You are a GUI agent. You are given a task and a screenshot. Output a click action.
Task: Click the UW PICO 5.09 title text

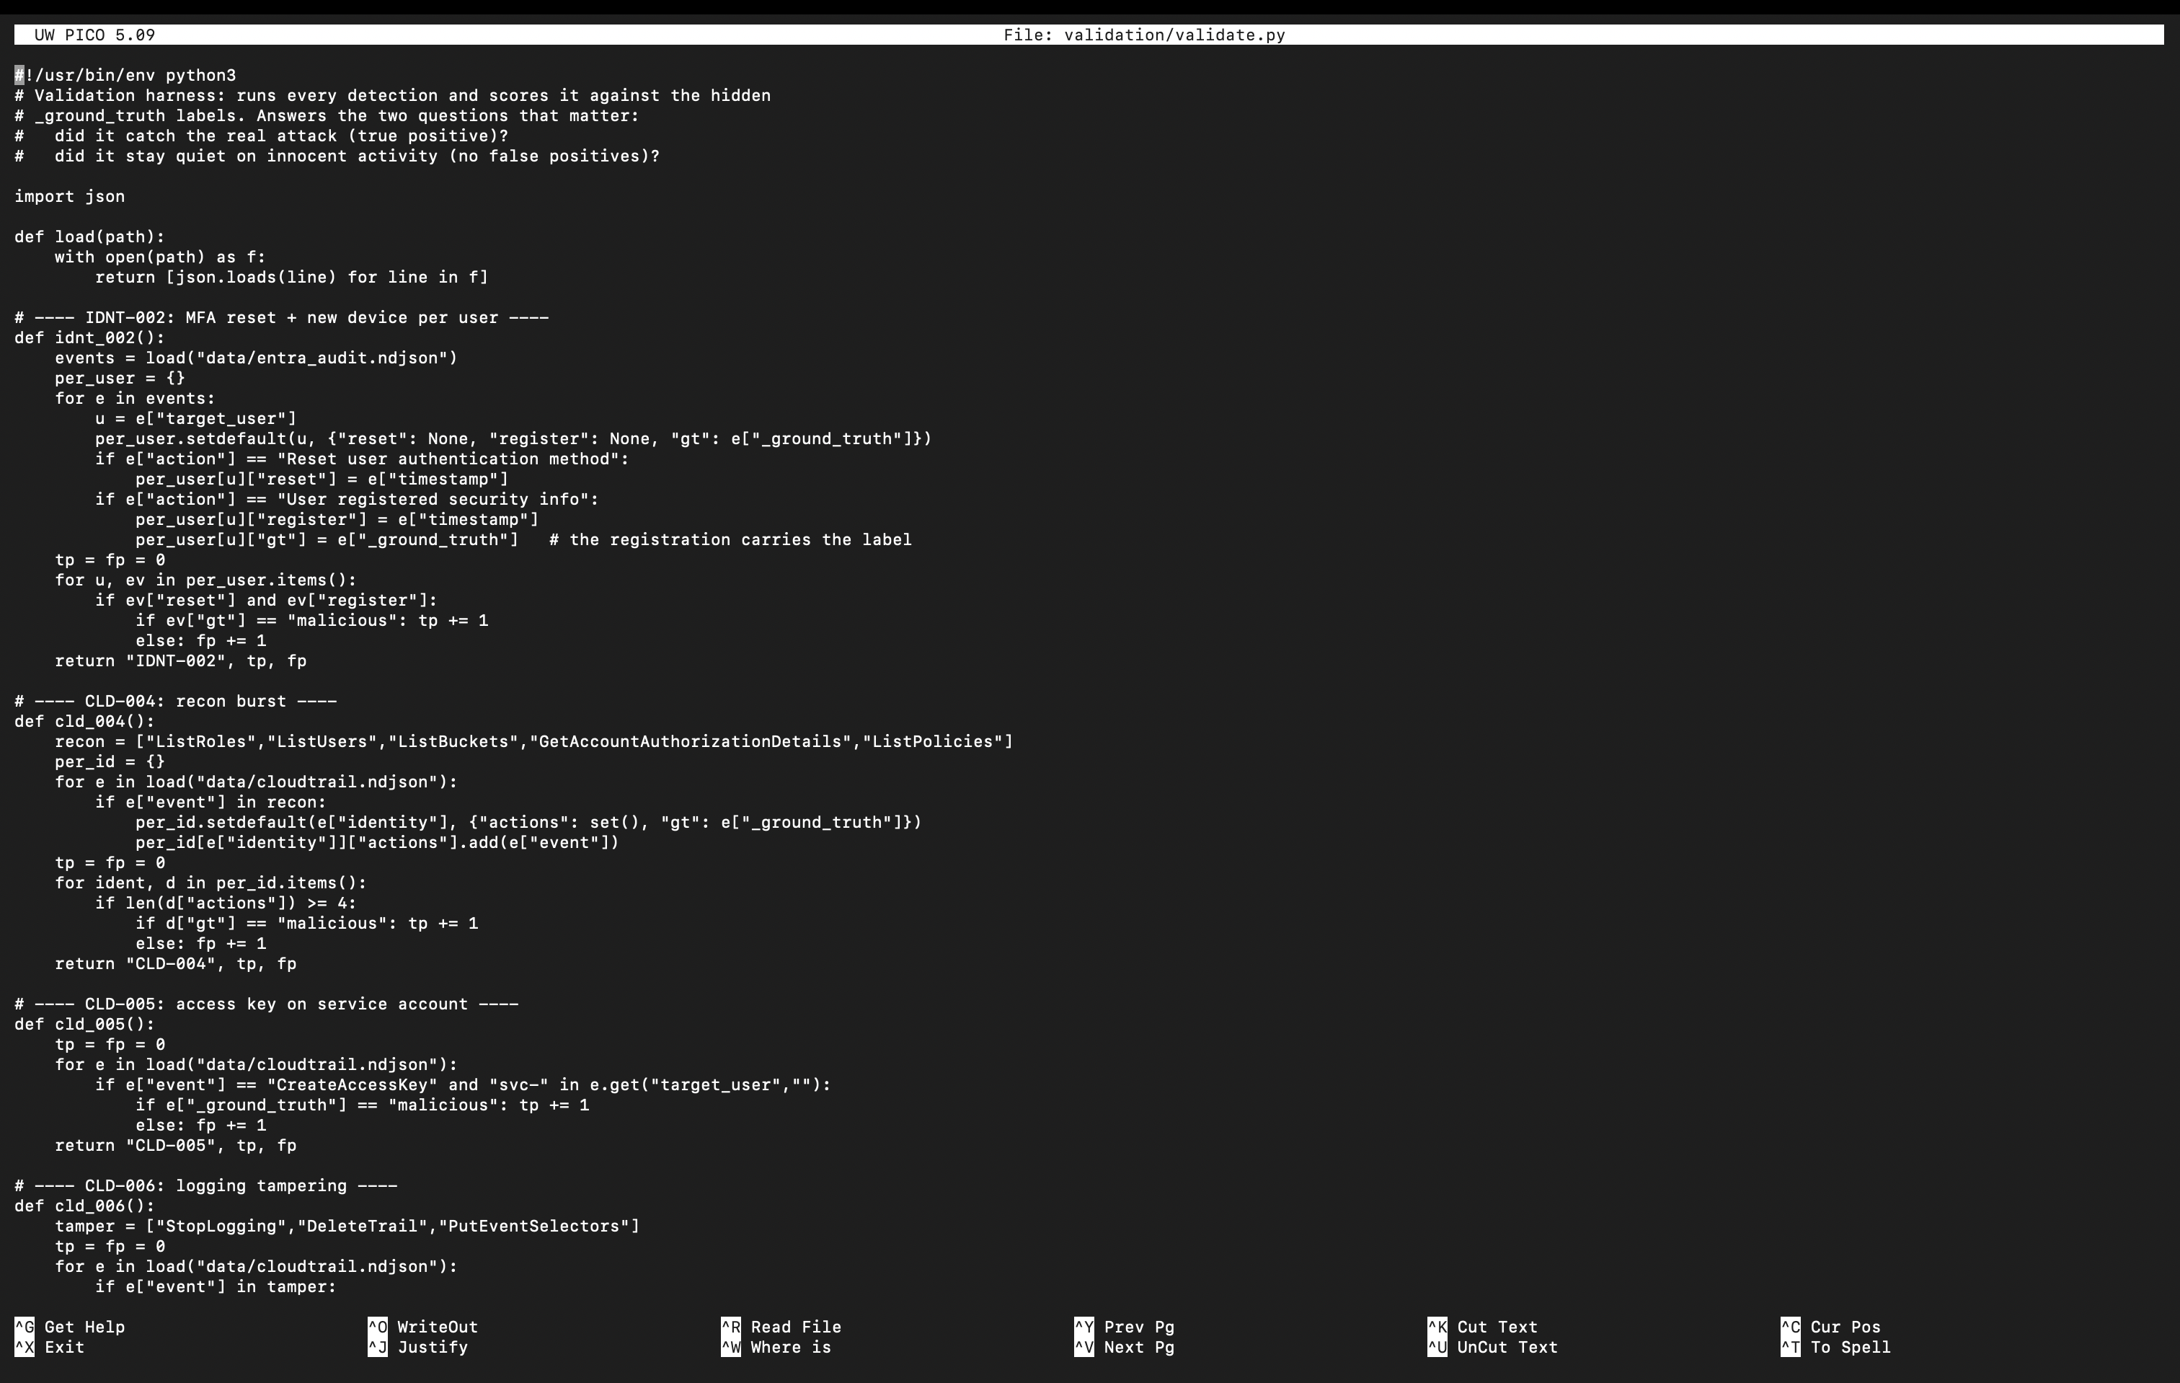(x=95, y=35)
